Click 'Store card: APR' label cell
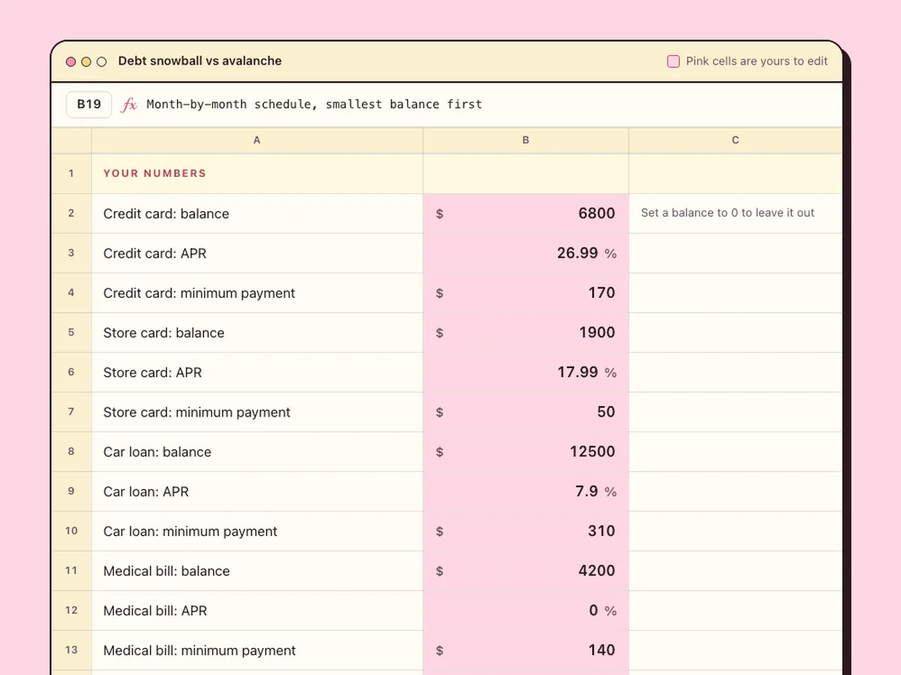 (x=257, y=372)
